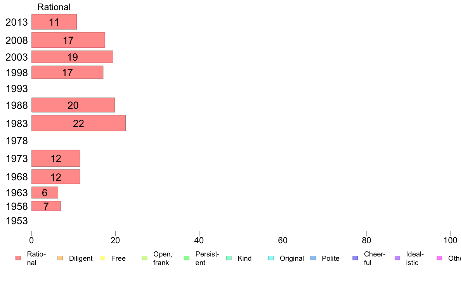The width and height of the screenshot is (461, 286).
Task: Select the Open, frank legend swatch
Action: pos(144,258)
